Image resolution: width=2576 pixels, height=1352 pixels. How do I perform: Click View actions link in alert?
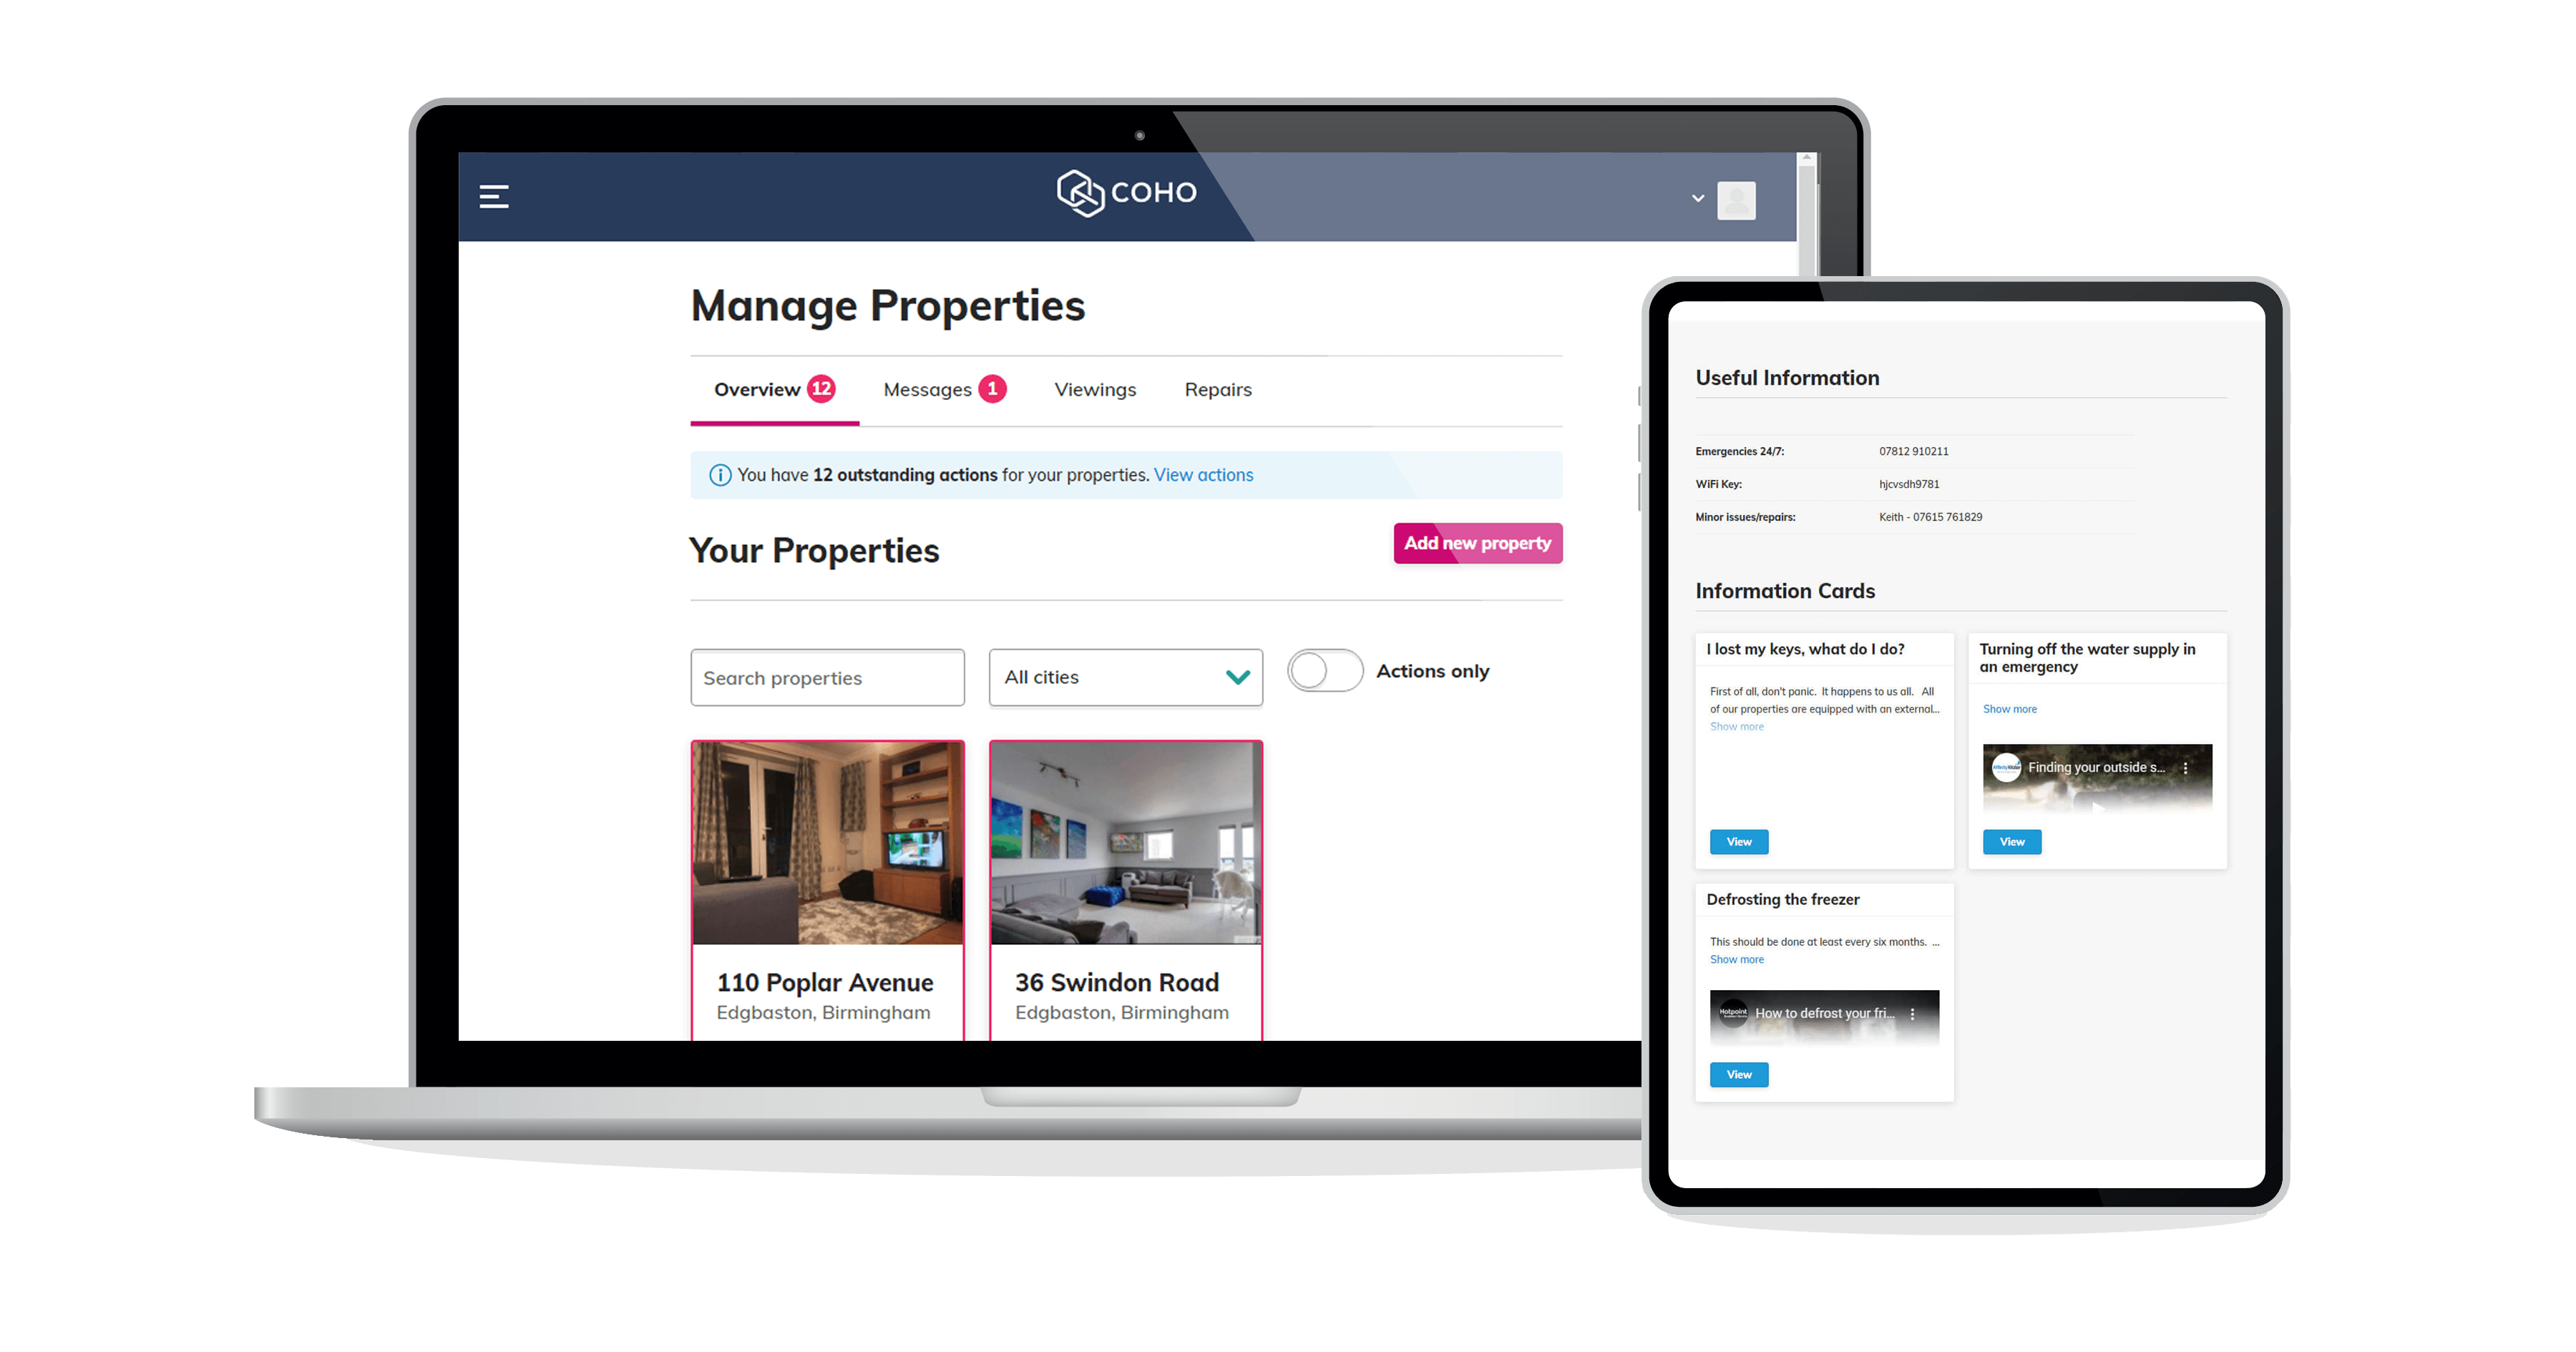click(1201, 475)
